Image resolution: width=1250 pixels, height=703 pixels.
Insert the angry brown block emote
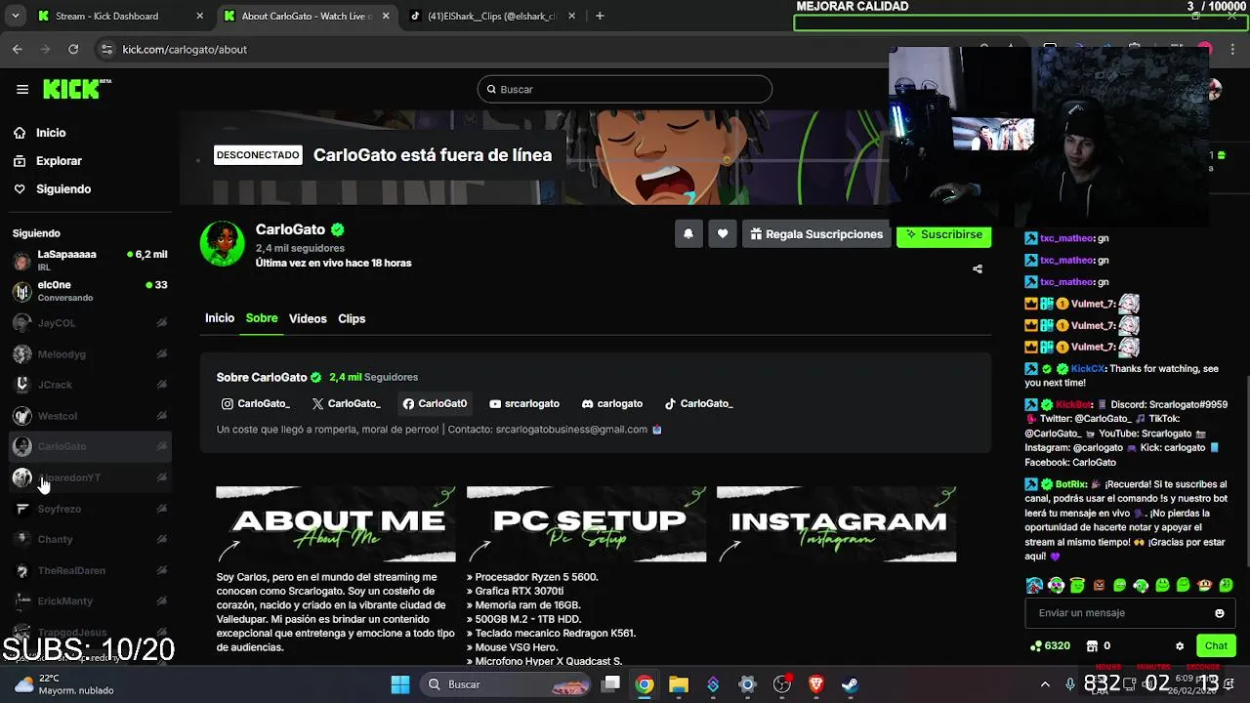[1099, 586]
